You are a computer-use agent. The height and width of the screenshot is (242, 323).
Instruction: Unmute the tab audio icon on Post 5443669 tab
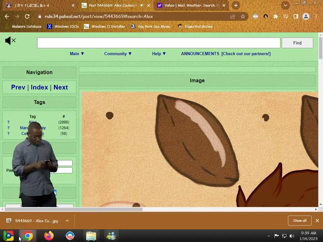click(142, 5)
